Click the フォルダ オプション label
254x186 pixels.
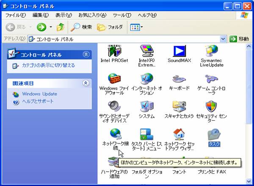[147, 174]
